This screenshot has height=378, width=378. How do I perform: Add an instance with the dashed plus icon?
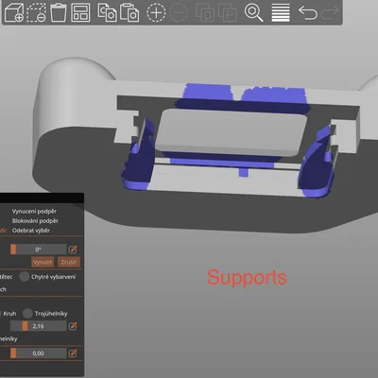click(x=156, y=12)
